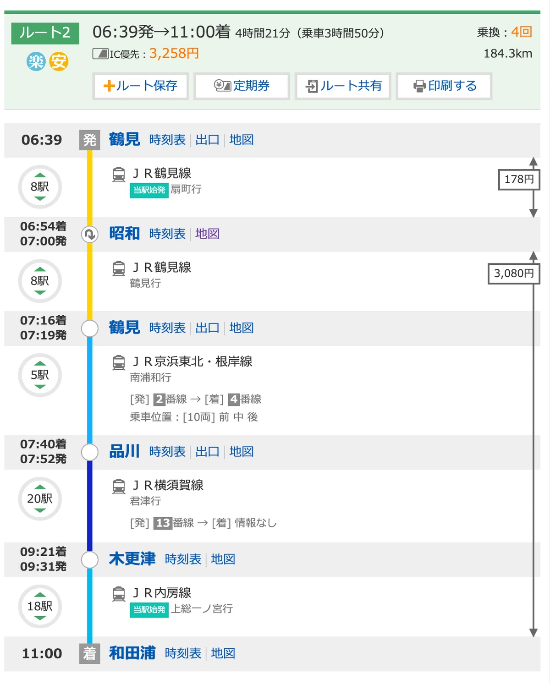The height and width of the screenshot is (684, 550).
Task: Expand the 20駅 stops on 横須賀線
Action: click(x=40, y=499)
